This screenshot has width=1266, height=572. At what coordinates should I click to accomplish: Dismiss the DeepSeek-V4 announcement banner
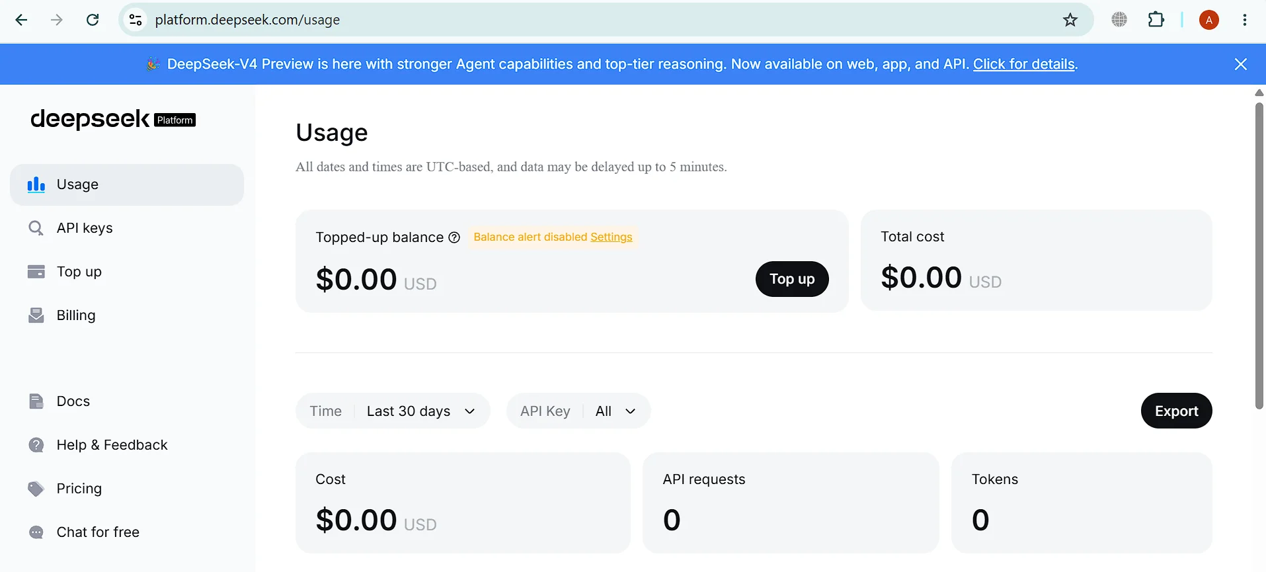click(1241, 64)
